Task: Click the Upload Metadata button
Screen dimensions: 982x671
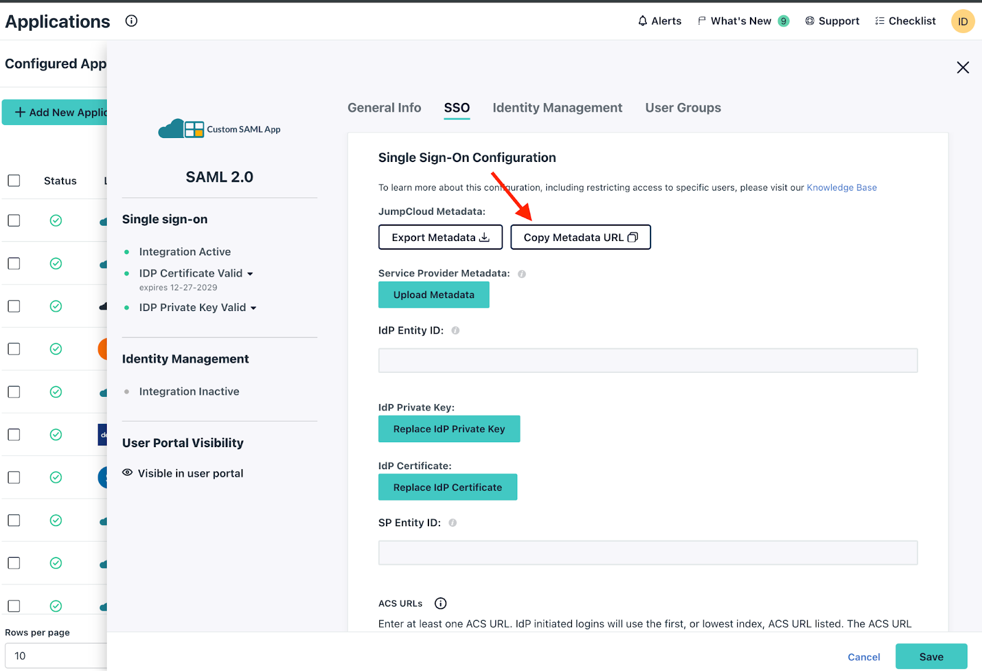Action: pos(434,295)
